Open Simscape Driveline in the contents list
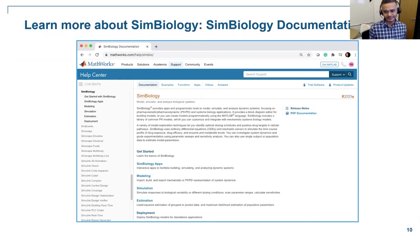The width and height of the screenshot is (420, 236). pos(92,136)
